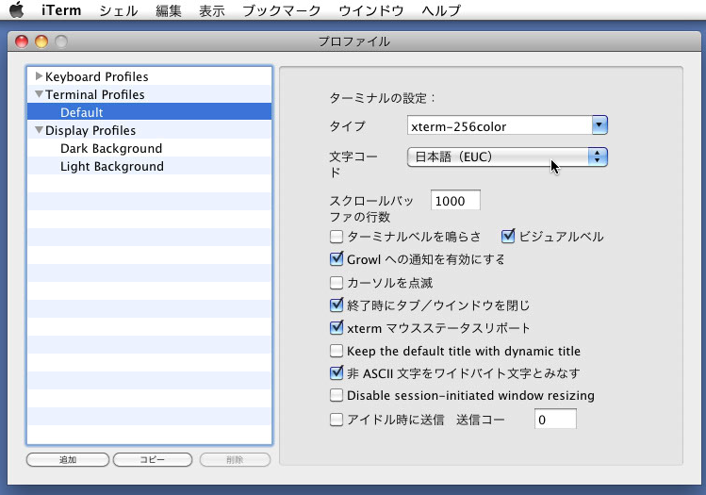Image resolution: width=706 pixels, height=495 pixels.
Task: Open the 表示 menu
Action: tap(212, 10)
